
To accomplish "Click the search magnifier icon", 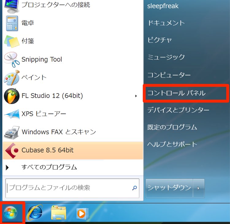I will pos(135,188).
